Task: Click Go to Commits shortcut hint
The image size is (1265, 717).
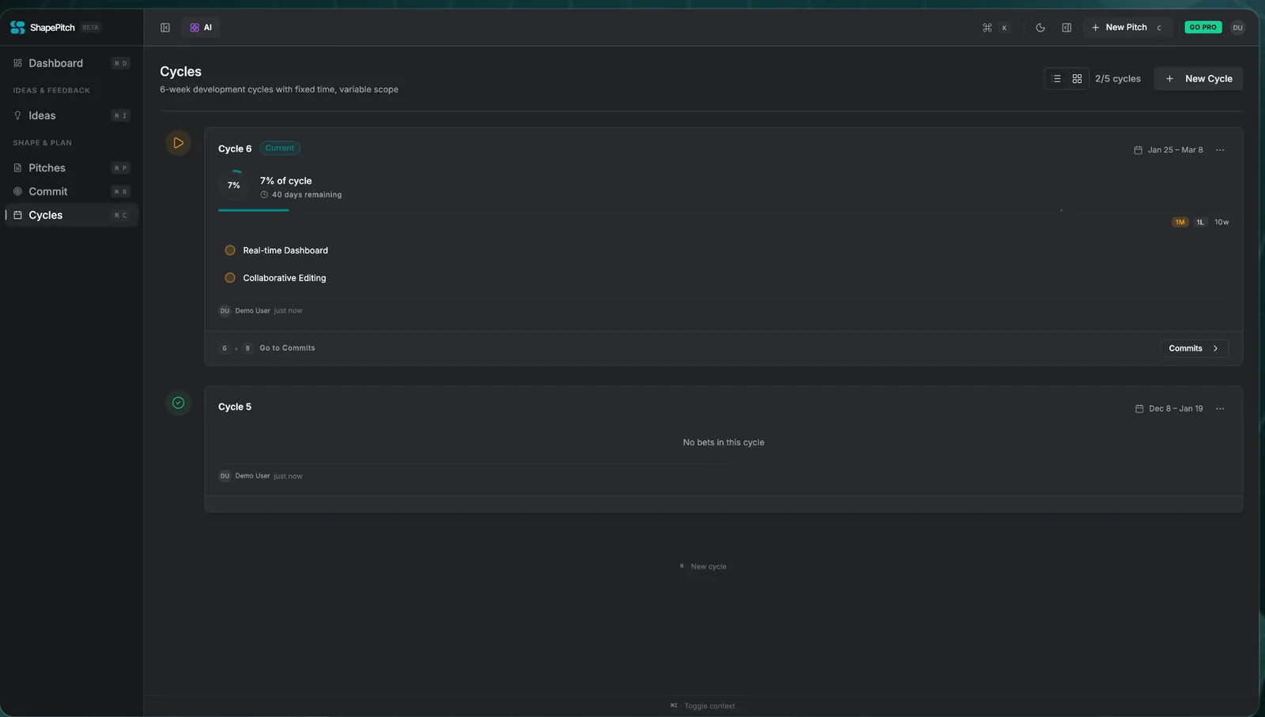Action: [267, 348]
